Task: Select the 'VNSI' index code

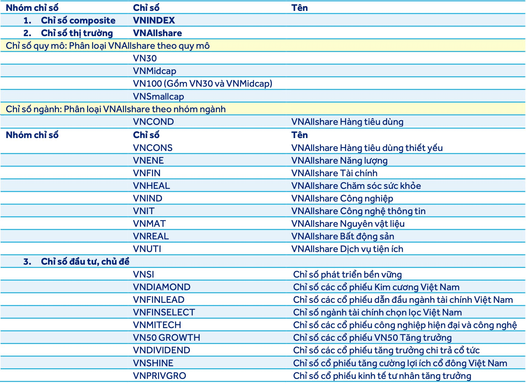Action: pyautogui.click(x=144, y=274)
